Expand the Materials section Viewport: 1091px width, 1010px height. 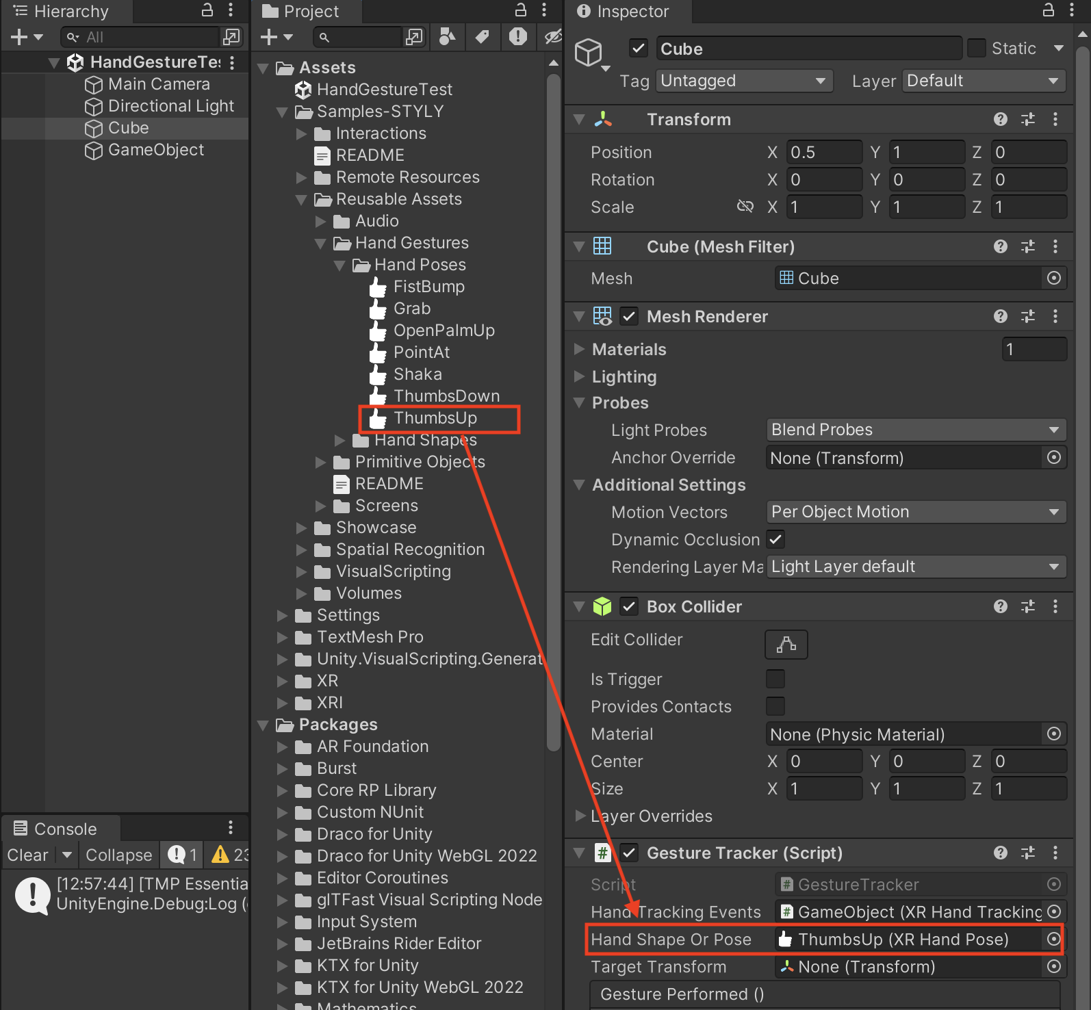pyautogui.click(x=579, y=349)
